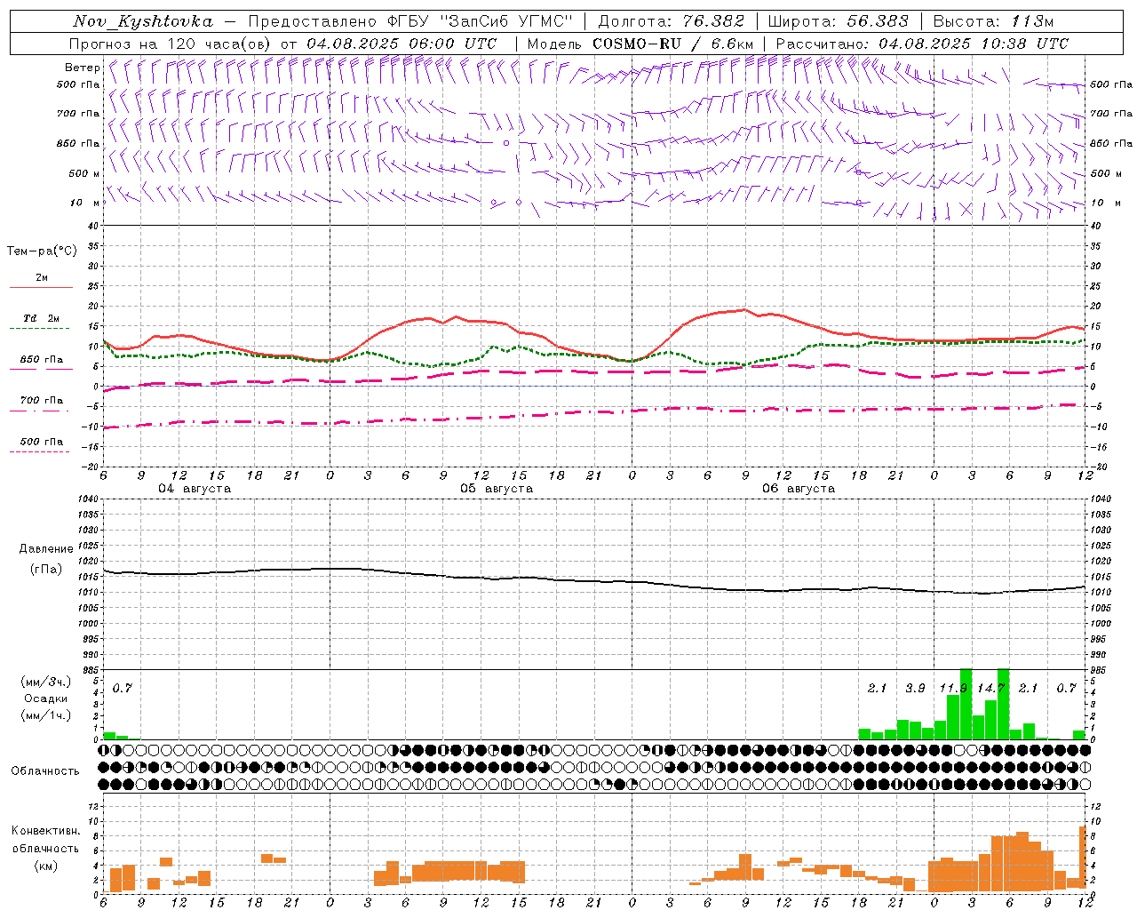1137x910 pixels.
Task: Click the "Долгота: 76.382" header field
Action: pos(671,21)
